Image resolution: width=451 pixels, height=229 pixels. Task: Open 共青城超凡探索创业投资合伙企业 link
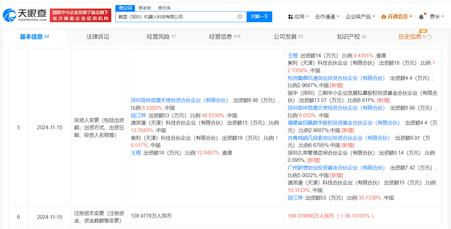[339, 138]
